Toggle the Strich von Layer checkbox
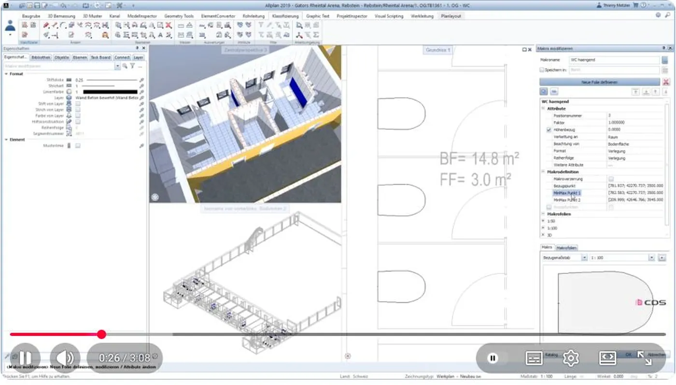Image resolution: width=676 pixels, height=385 pixels. click(78, 110)
